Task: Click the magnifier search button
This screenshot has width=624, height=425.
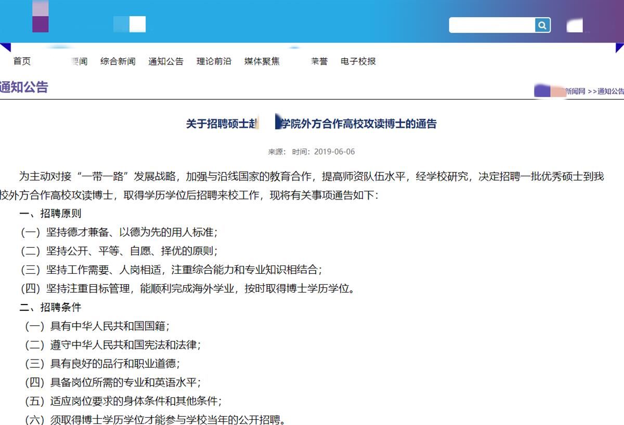Action: pos(542,25)
